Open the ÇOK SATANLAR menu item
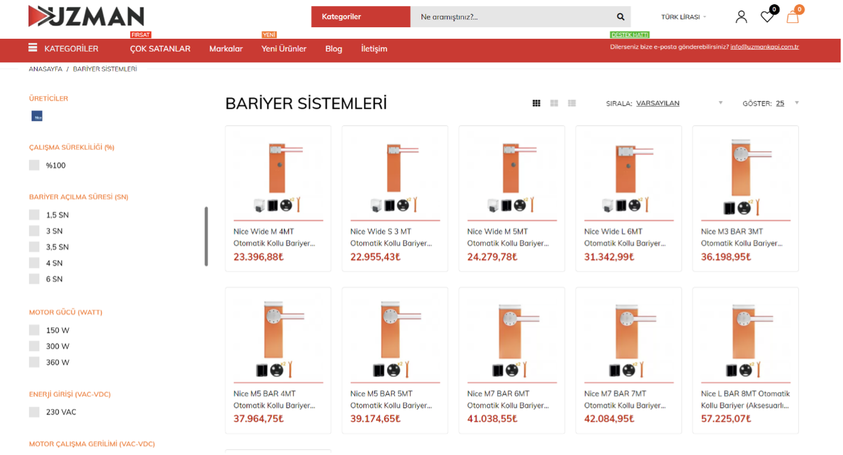Screen dimensions: 843x455 point(160,48)
